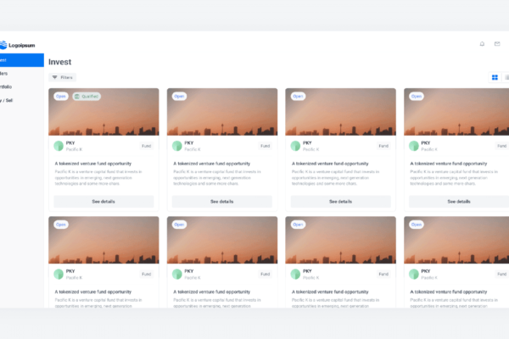Click the Invest page heading
Image resolution: width=509 pixels, height=339 pixels.
(x=59, y=62)
